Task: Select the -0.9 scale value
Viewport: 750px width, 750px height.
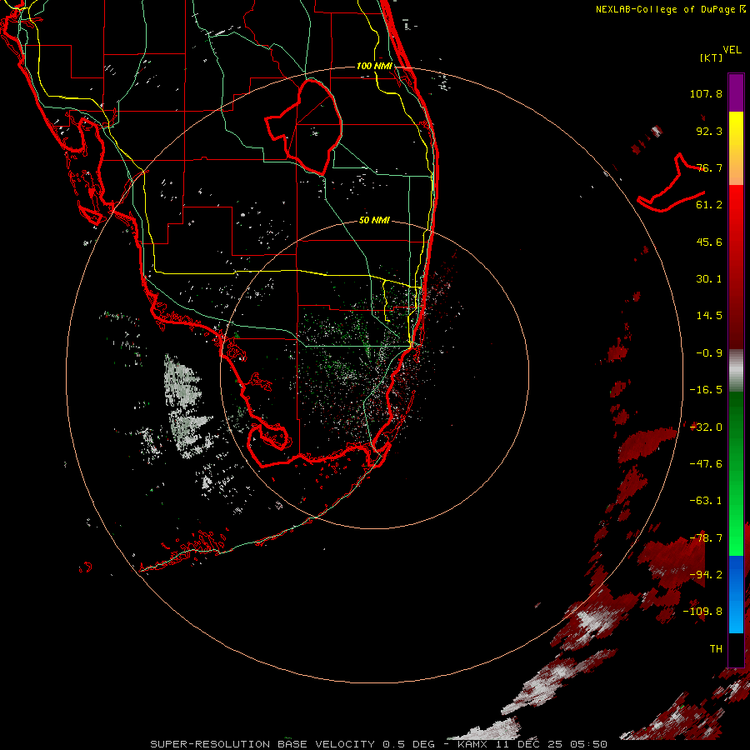Action: [709, 353]
